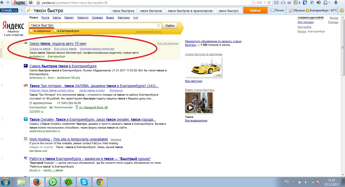This screenshot has width=345, height=187.
Task: Open the 'Настройка' link
Action: pos(304,27)
